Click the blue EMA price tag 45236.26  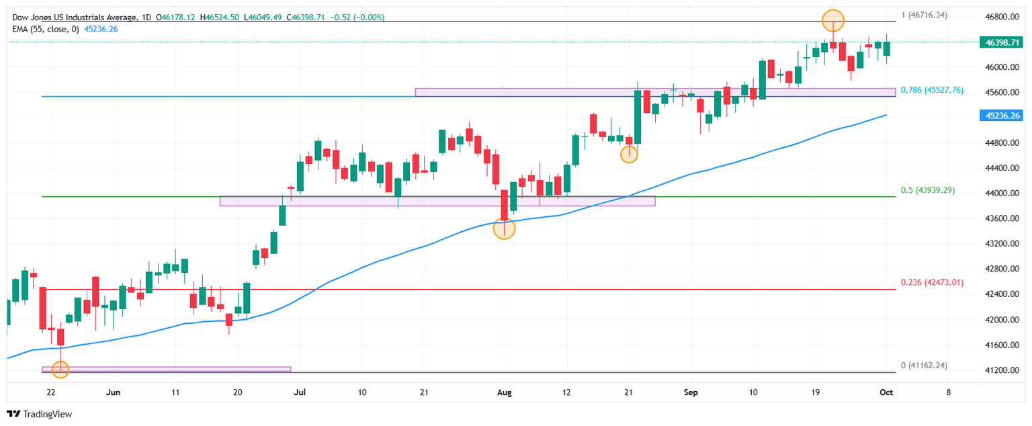coord(1002,116)
